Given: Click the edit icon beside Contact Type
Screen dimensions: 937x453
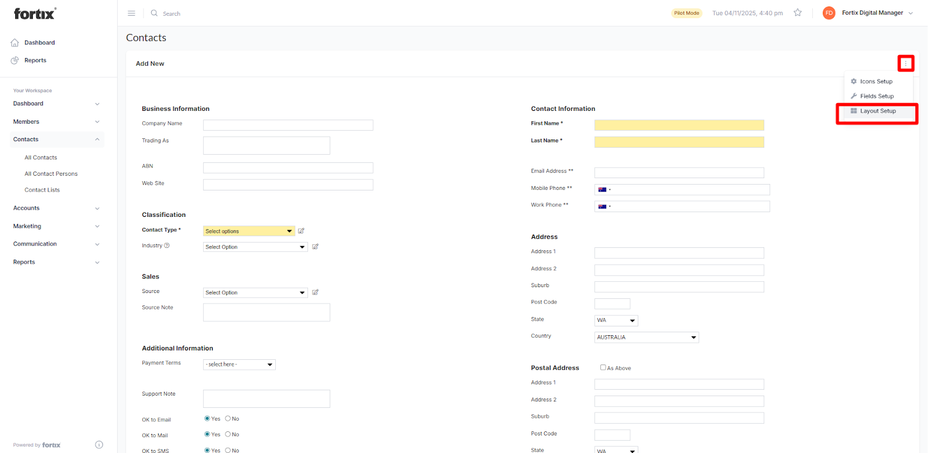Looking at the screenshot, I should coord(301,231).
